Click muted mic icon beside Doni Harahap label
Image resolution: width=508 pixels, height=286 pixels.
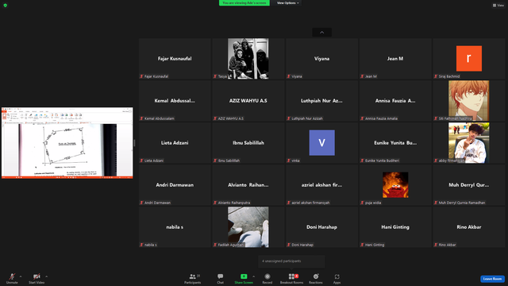click(x=289, y=245)
